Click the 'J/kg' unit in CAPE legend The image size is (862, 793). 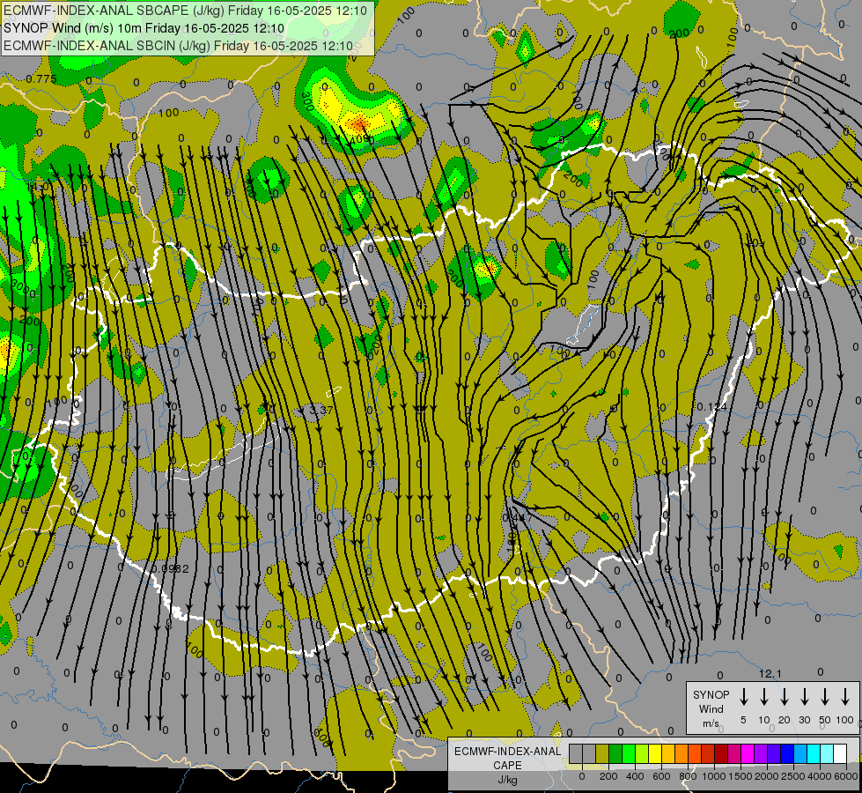(x=507, y=779)
